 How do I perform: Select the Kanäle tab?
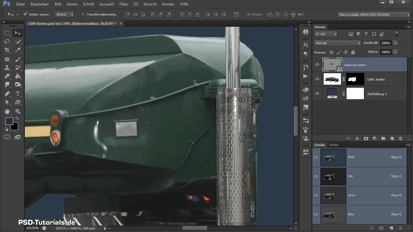click(x=320, y=145)
